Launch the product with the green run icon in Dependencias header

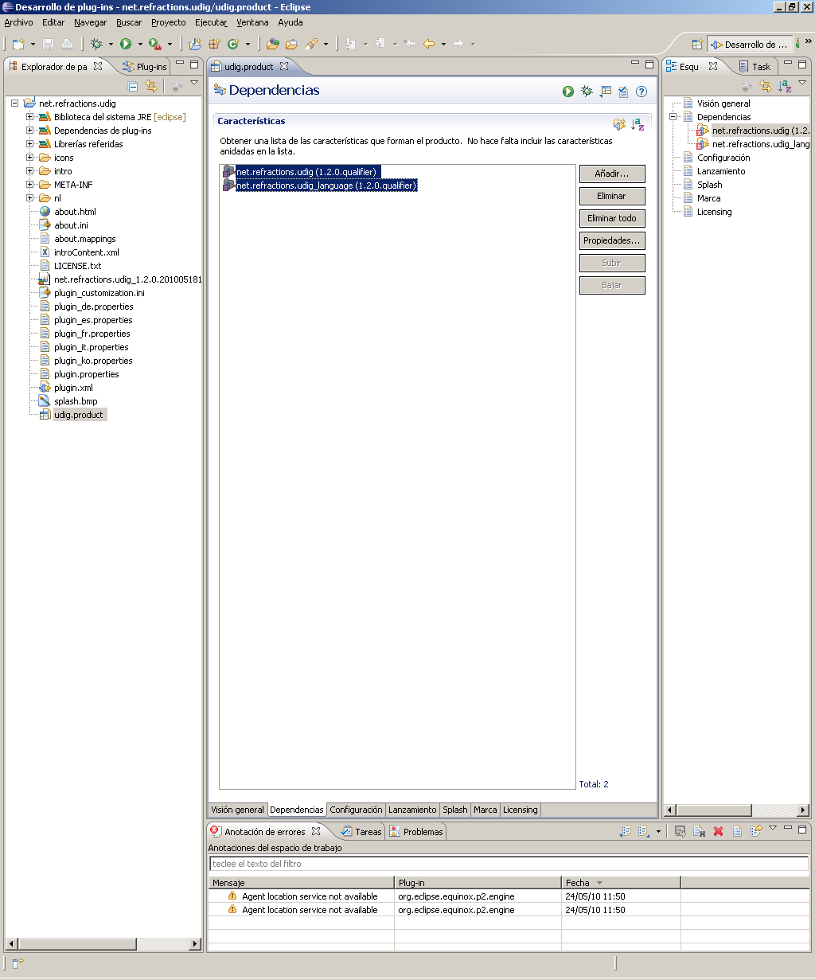coord(568,92)
